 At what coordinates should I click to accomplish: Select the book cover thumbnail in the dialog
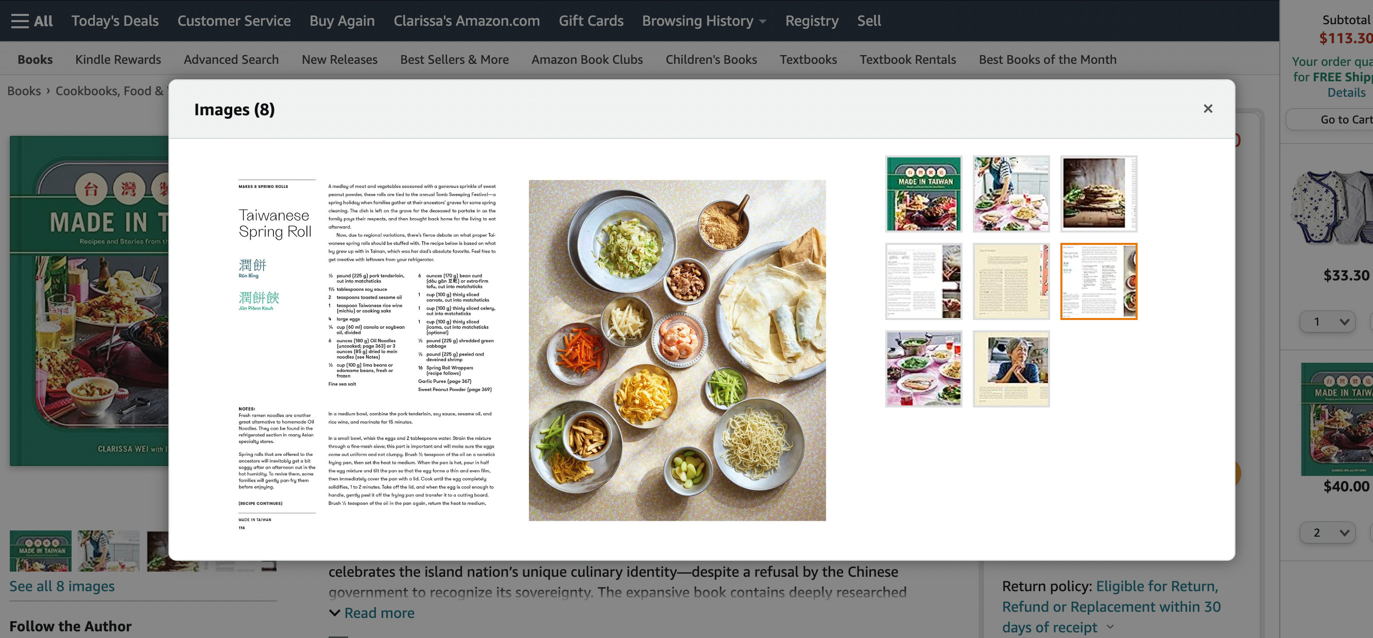[x=924, y=194]
